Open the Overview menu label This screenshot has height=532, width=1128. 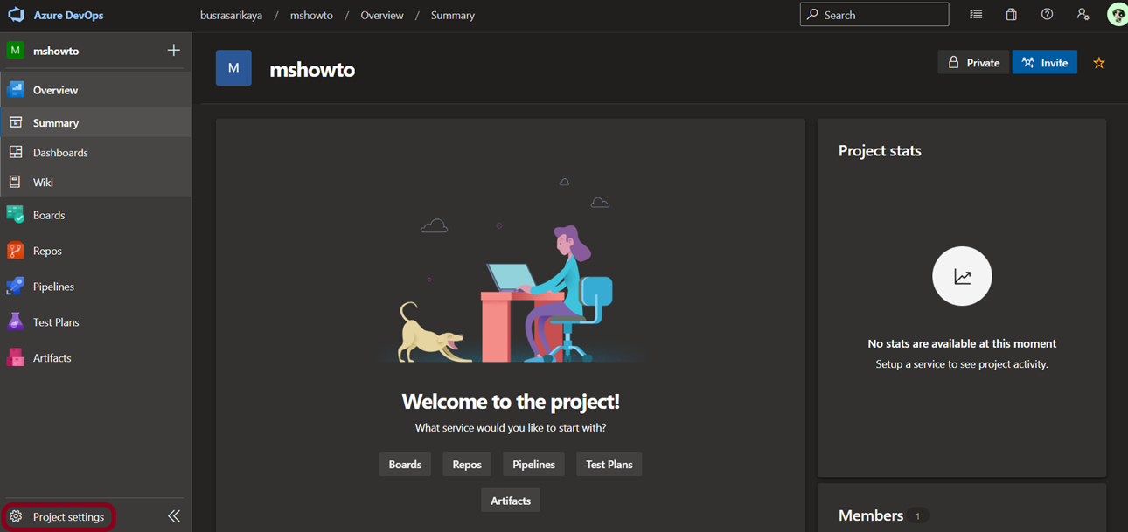coord(55,90)
